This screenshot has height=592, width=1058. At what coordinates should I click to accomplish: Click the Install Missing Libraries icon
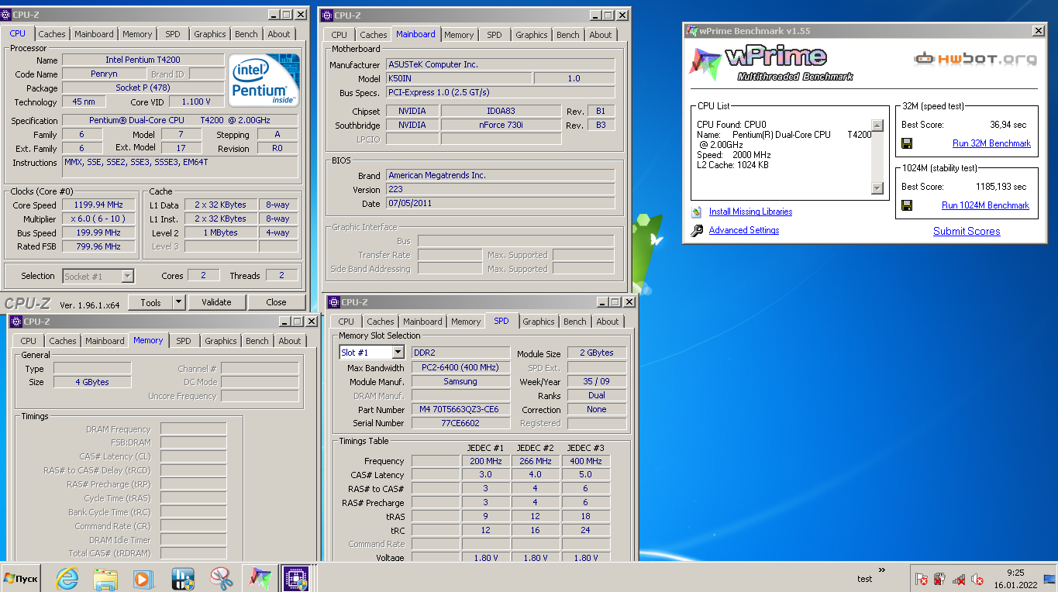pyautogui.click(x=697, y=212)
